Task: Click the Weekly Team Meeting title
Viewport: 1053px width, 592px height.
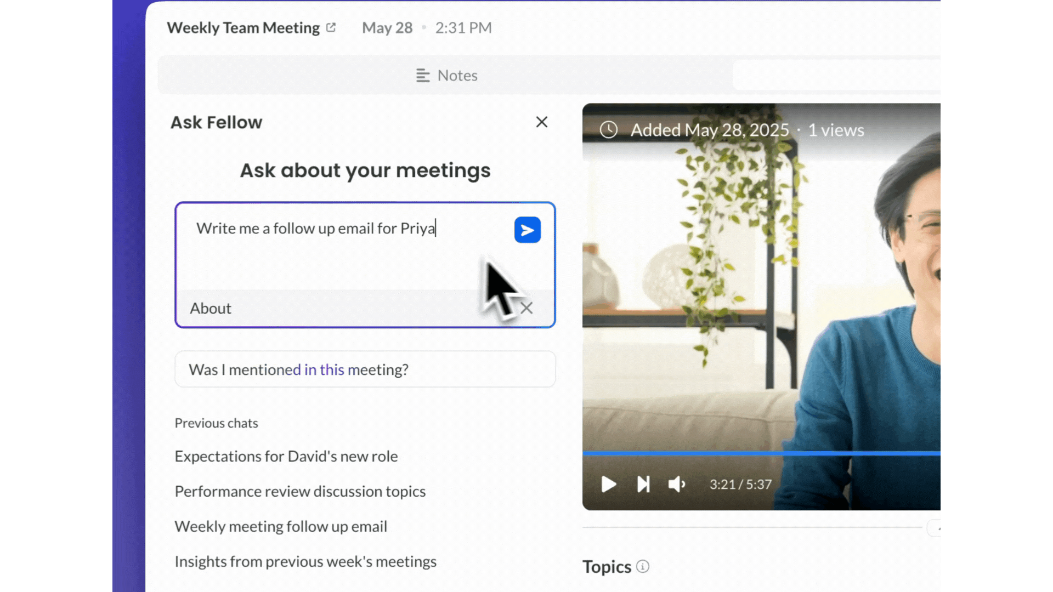Action: coord(243,27)
